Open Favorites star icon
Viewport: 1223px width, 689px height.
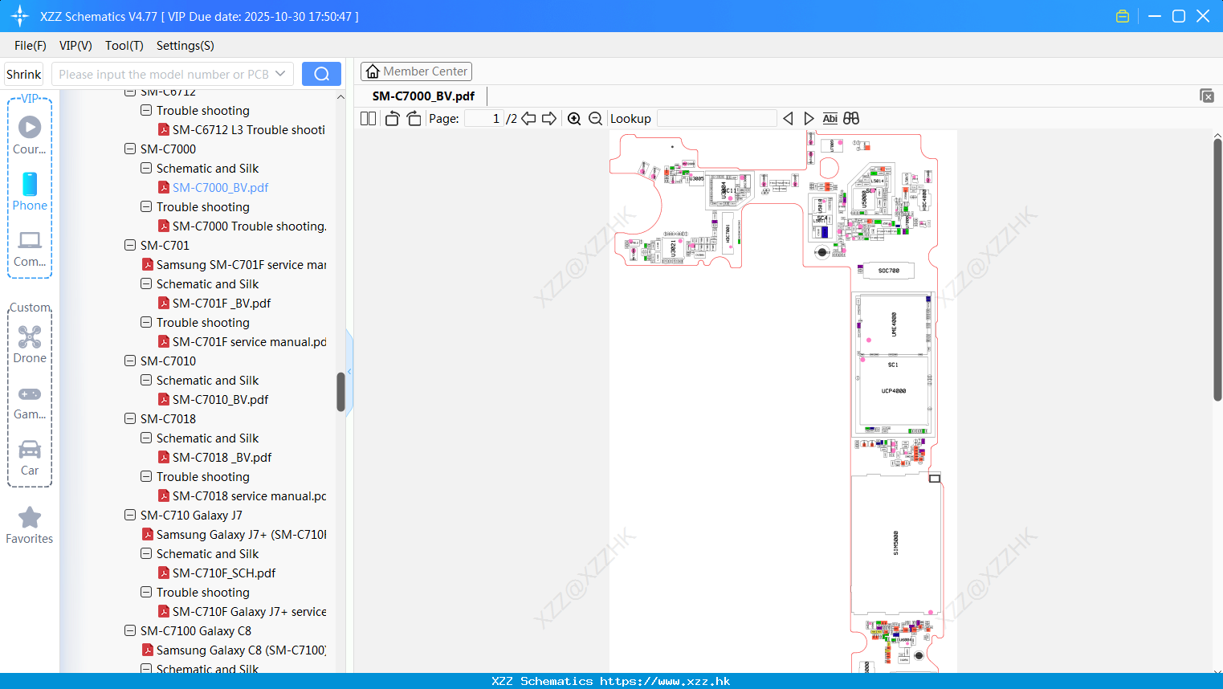point(30,525)
